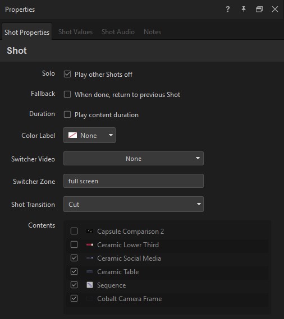284x319 pixels.
Task: Enable Play content duration checkbox
Action: [67, 114]
